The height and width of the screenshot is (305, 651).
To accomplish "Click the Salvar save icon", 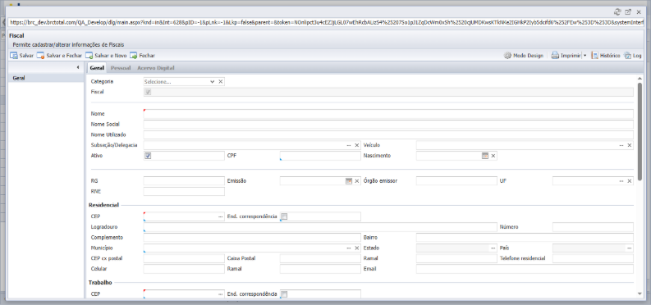I will point(13,56).
